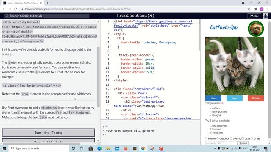Click 'flea treatment' list item
The width and height of the screenshot is (271, 152).
pos(220,126)
